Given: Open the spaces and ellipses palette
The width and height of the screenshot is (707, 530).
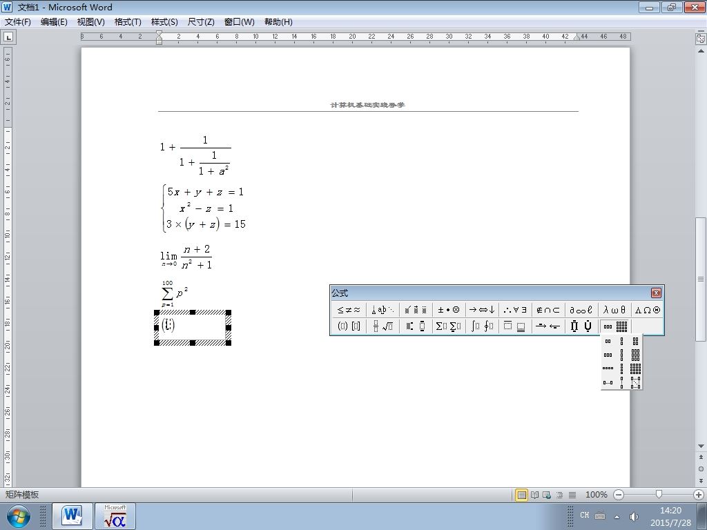Looking at the screenshot, I should coord(382,310).
